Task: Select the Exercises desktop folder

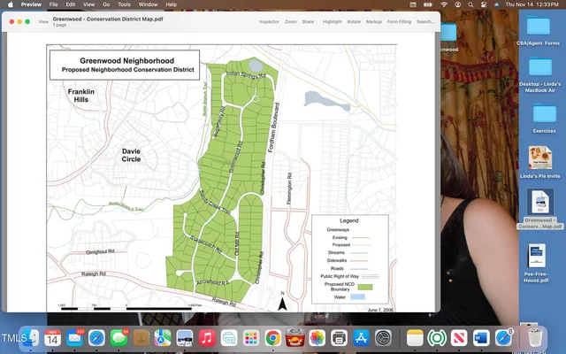Action: coord(544,116)
